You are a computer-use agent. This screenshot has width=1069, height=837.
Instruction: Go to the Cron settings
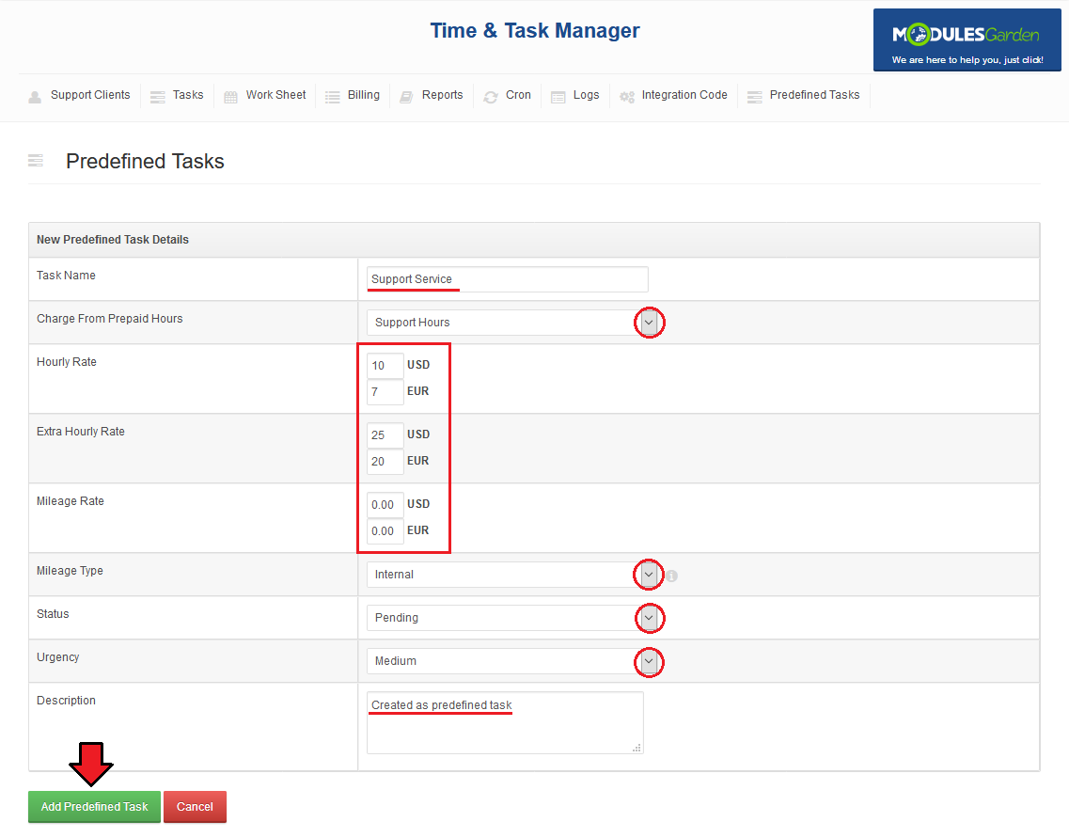coord(518,95)
